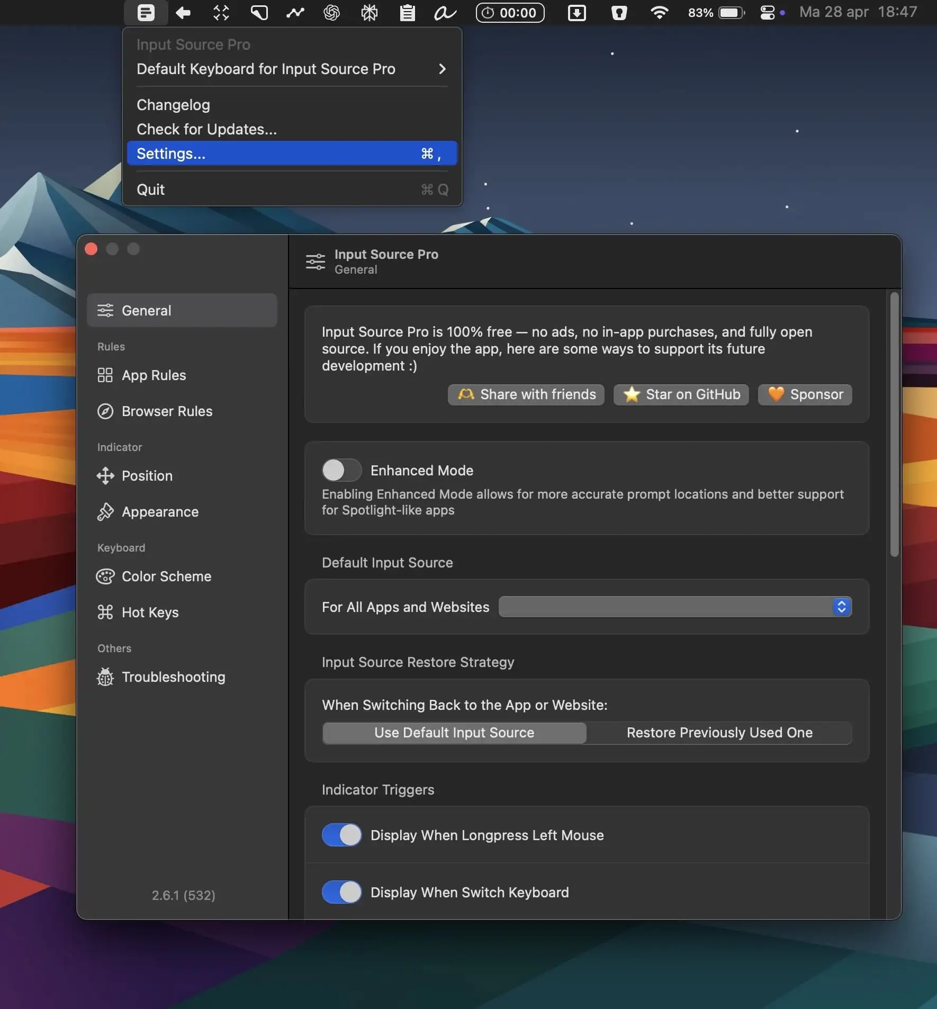
Task: Open Color Scheme settings
Action: (182, 576)
